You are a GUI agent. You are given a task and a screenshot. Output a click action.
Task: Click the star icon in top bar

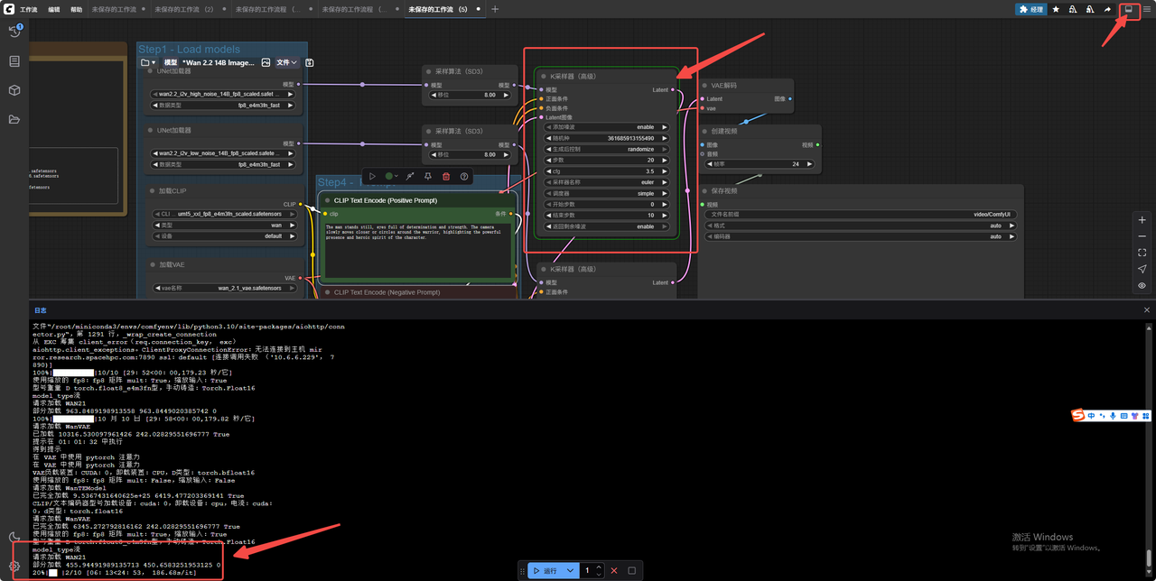[1056, 9]
